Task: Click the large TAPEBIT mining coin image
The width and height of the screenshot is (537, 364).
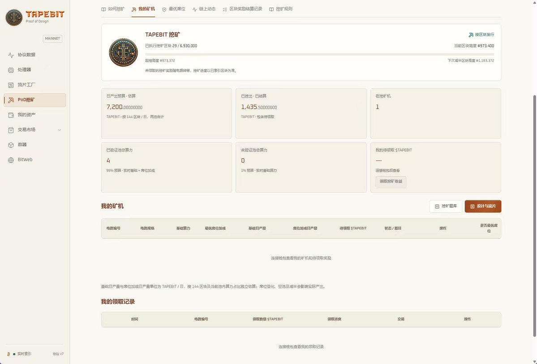Action: click(123, 52)
